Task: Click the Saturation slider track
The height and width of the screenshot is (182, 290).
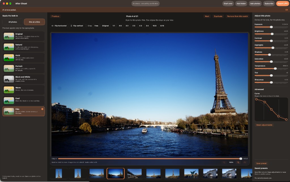Action: tap(271, 62)
